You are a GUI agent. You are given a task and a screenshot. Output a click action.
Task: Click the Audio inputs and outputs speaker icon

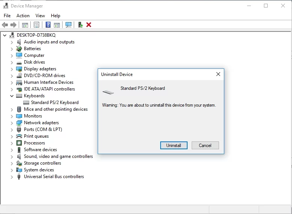19,42
